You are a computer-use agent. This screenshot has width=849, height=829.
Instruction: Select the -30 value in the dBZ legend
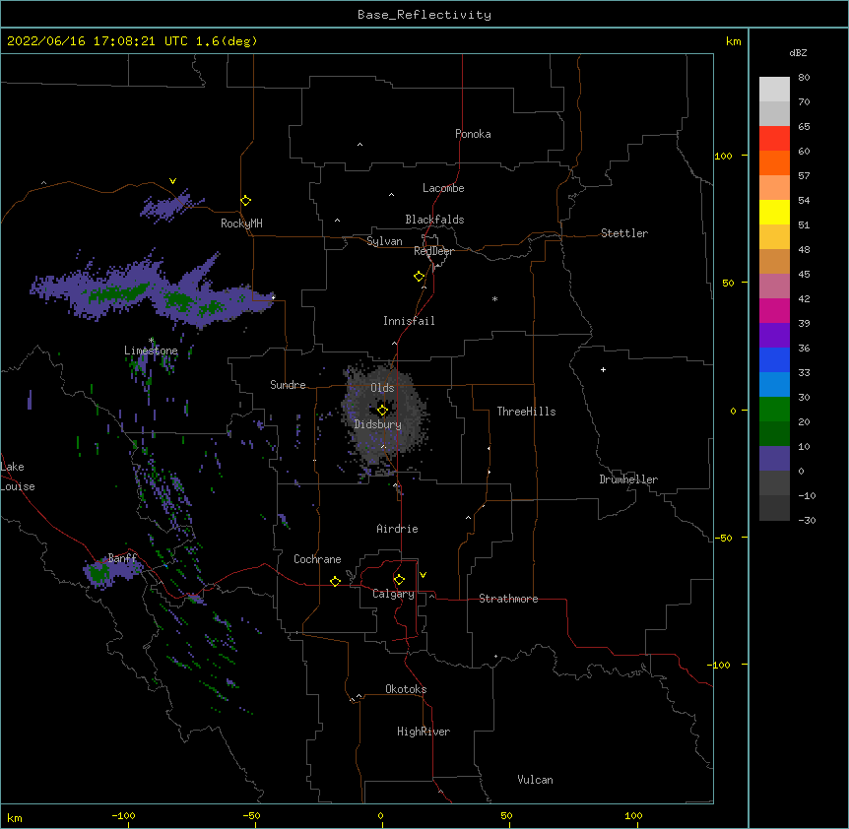coord(807,520)
